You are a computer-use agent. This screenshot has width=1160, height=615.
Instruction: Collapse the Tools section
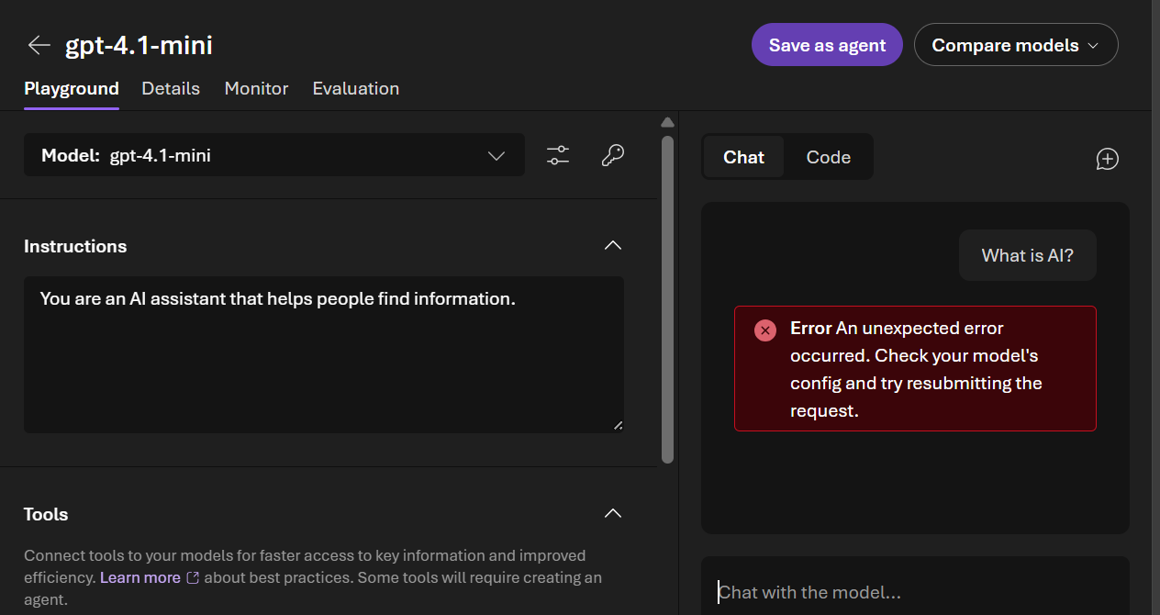pos(613,514)
